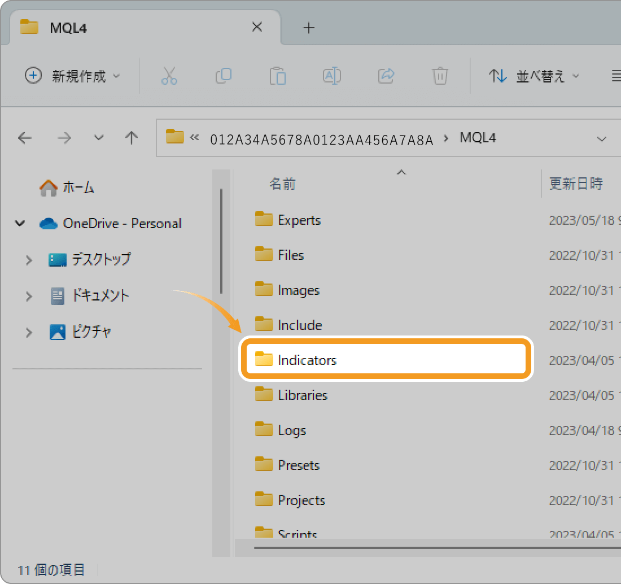Click the navigation pane vertical scrollbar
Screen dimensions: 621x584
(221, 241)
